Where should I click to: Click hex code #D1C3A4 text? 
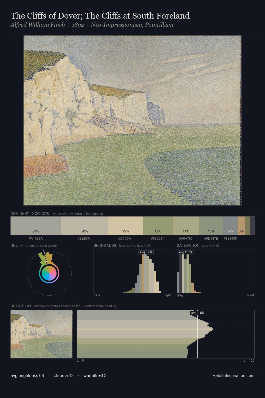pos(126,239)
